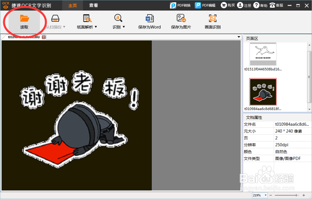Click 画面识别 icon
The height and width of the screenshot is (199, 312).
[212, 18]
